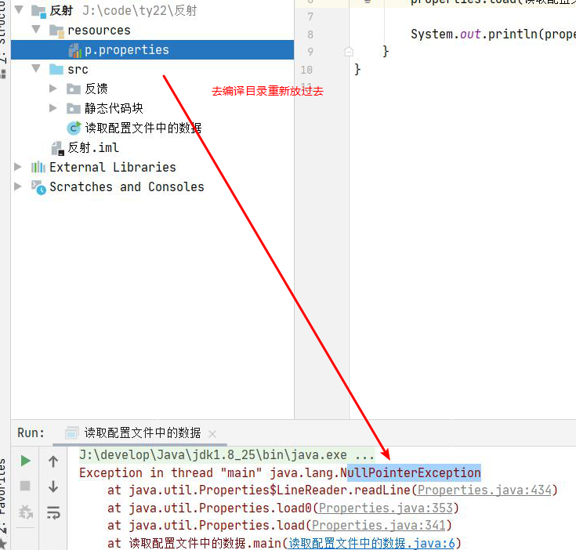Select the 静态代码块 package
The image size is (576, 550).
click(x=114, y=108)
